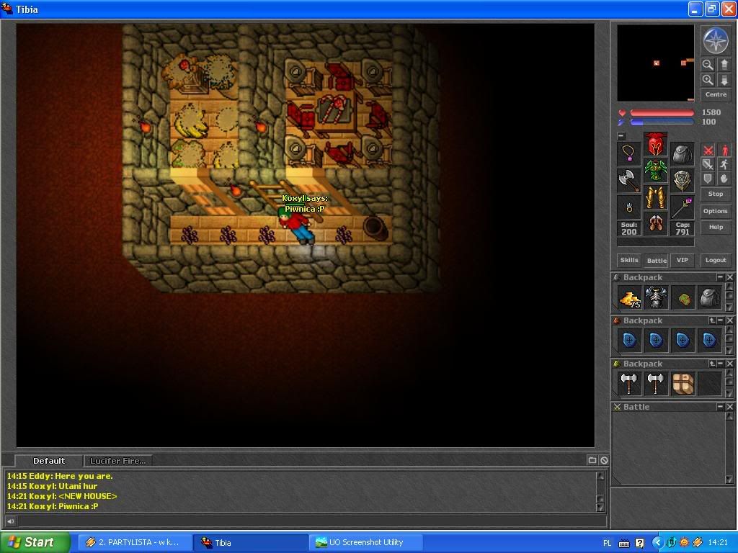The width and height of the screenshot is (738, 553).
Task: Zoom out the minimap
Action: click(x=708, y=64)
